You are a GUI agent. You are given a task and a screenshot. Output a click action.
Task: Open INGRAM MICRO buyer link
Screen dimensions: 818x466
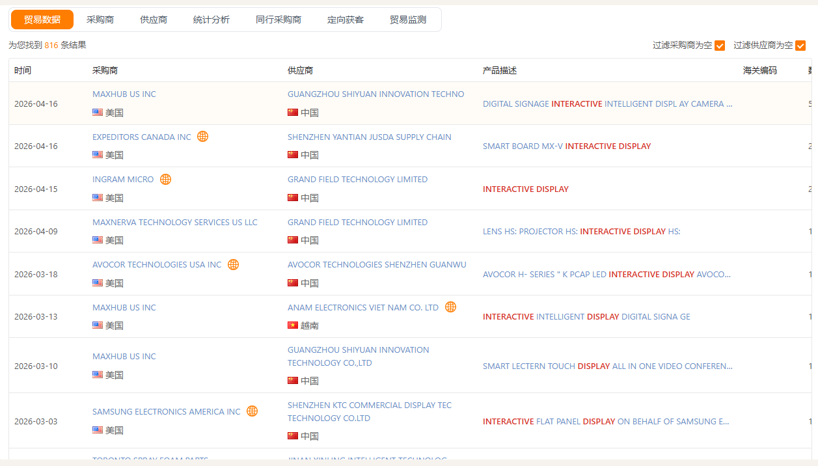coord(123,180)
